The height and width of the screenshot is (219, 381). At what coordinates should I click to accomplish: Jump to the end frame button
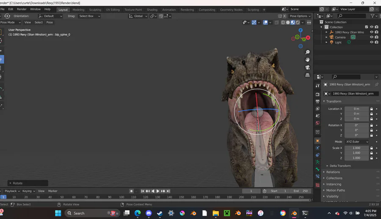coord(168,191)
